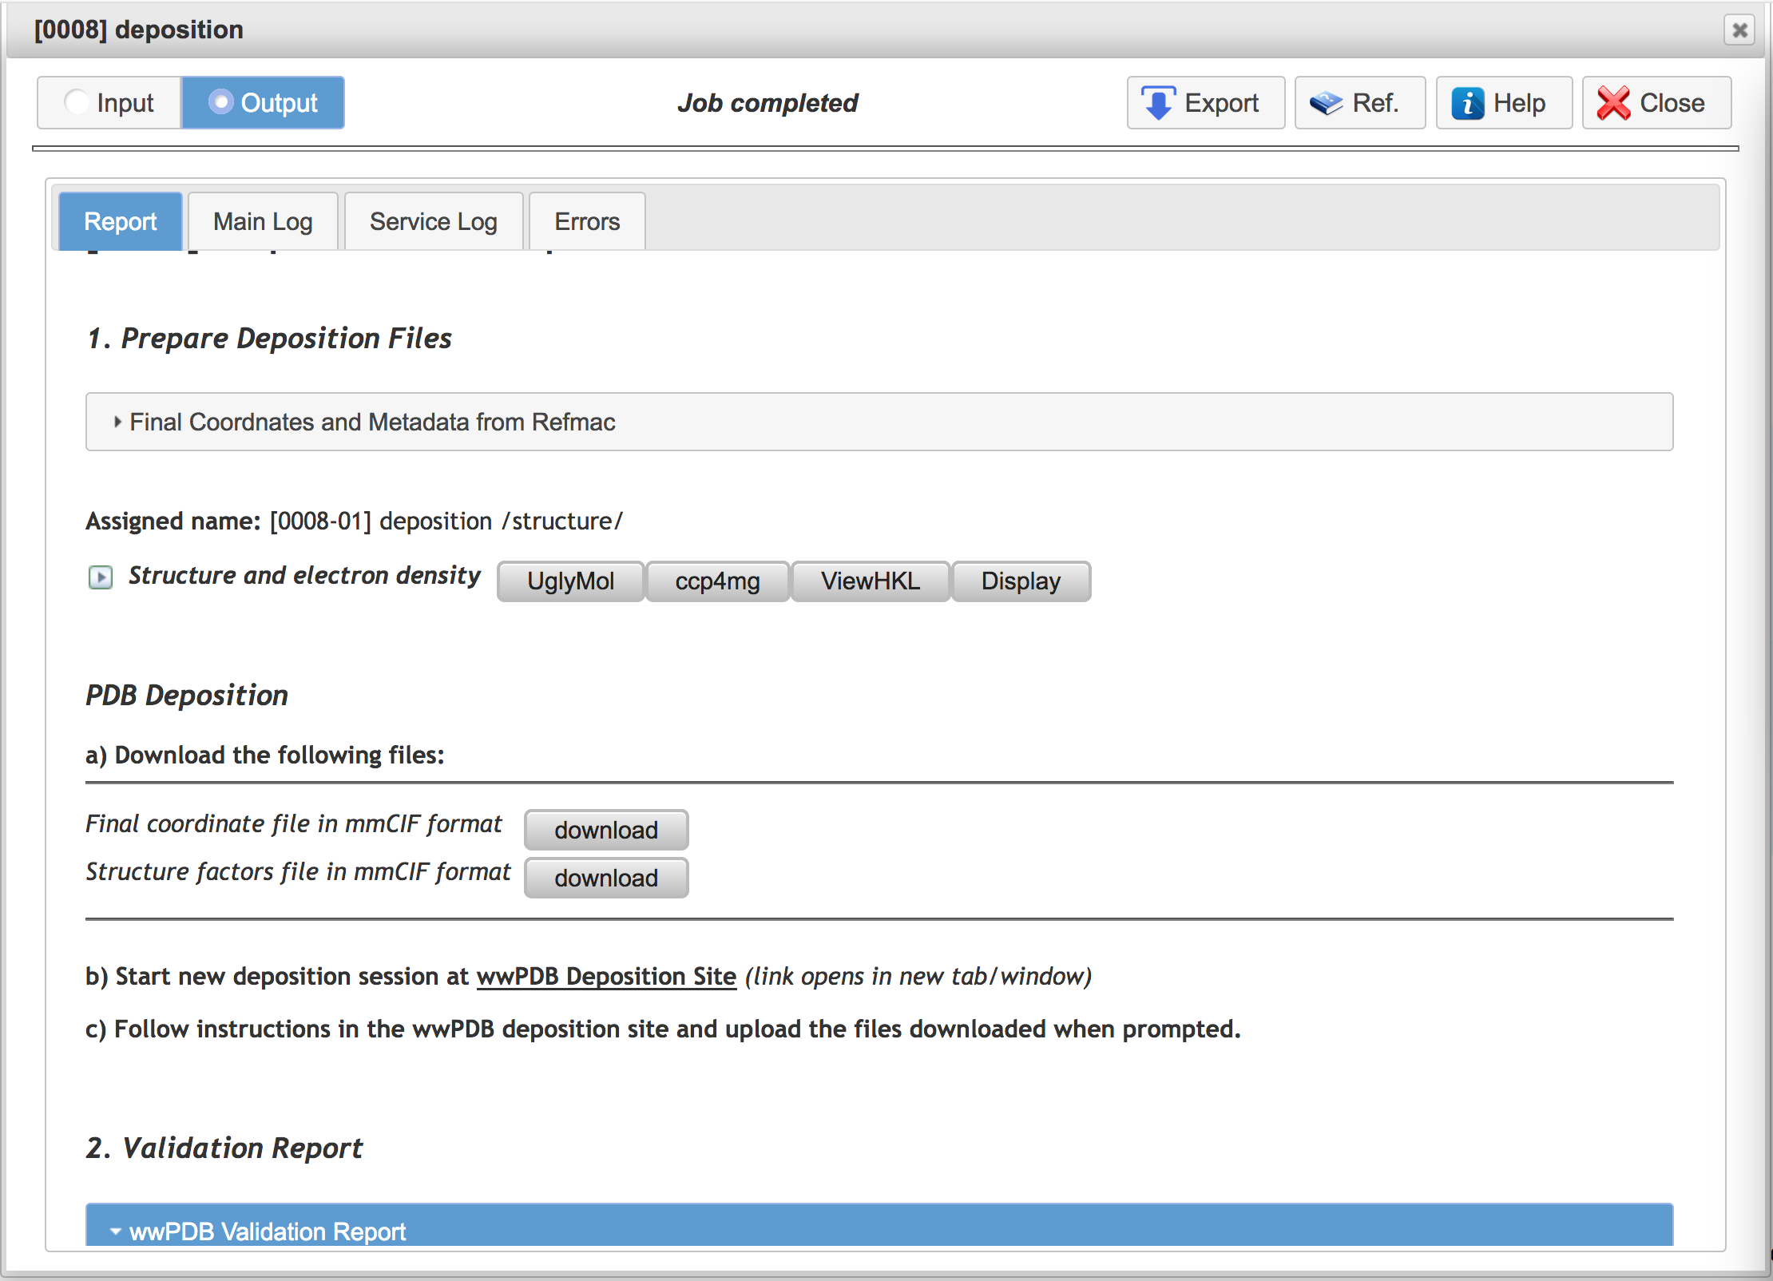
Task: Switch to the Main Log tab
Action: click(263, 221)
